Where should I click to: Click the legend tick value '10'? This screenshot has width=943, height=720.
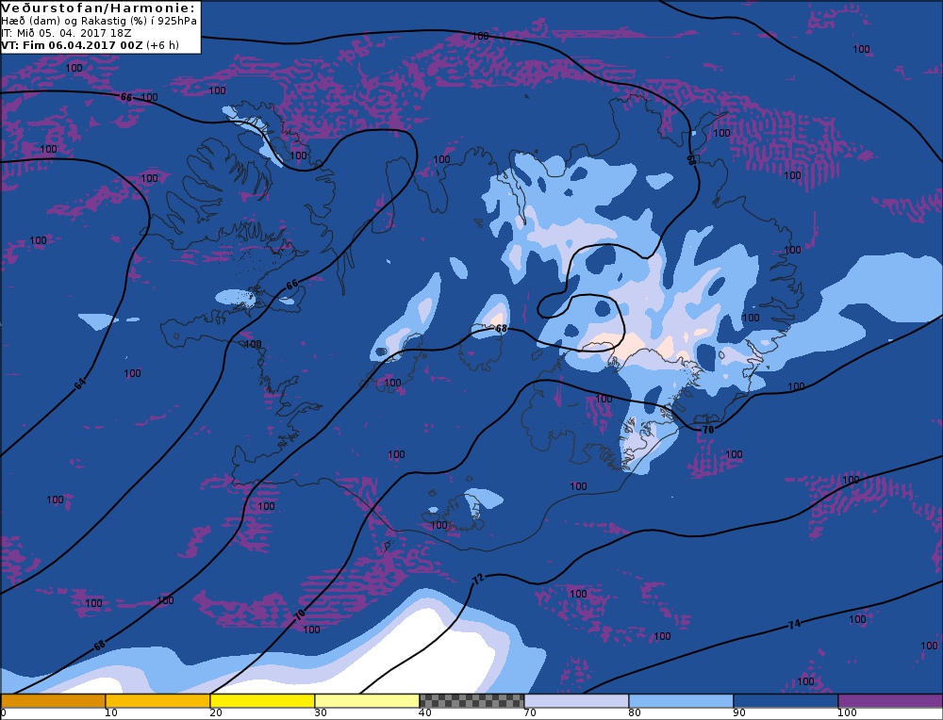111,713
